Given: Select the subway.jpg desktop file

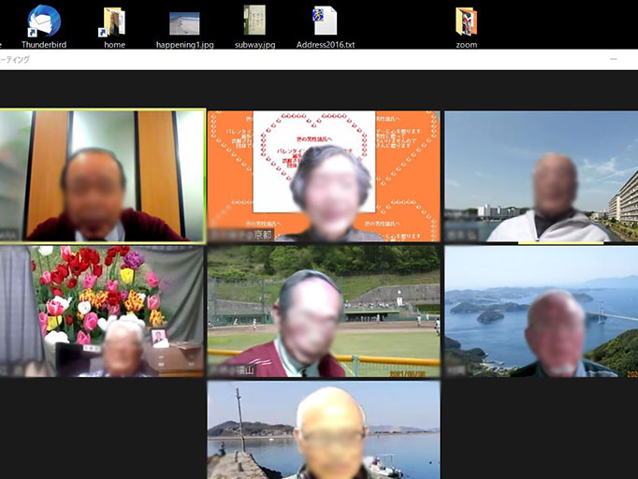Looking at the screenshot, I should (254, 23).
